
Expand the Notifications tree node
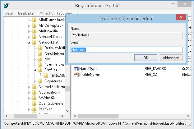coord(29,93)
